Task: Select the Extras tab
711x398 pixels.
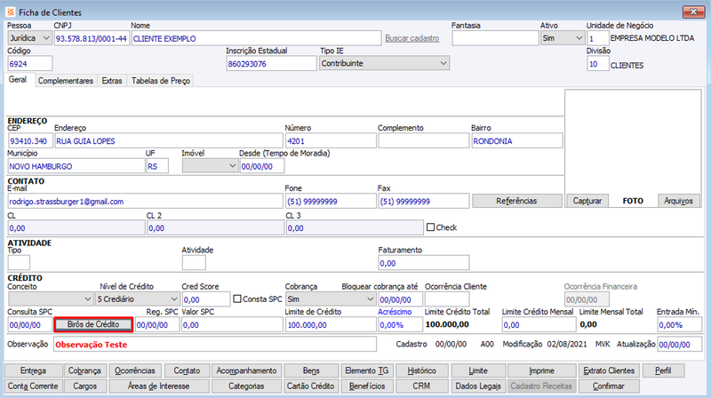Action: (112, 81)
